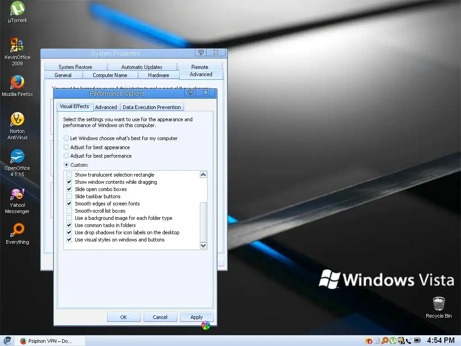Select Adjust for best performance

(x=98, y=156)
